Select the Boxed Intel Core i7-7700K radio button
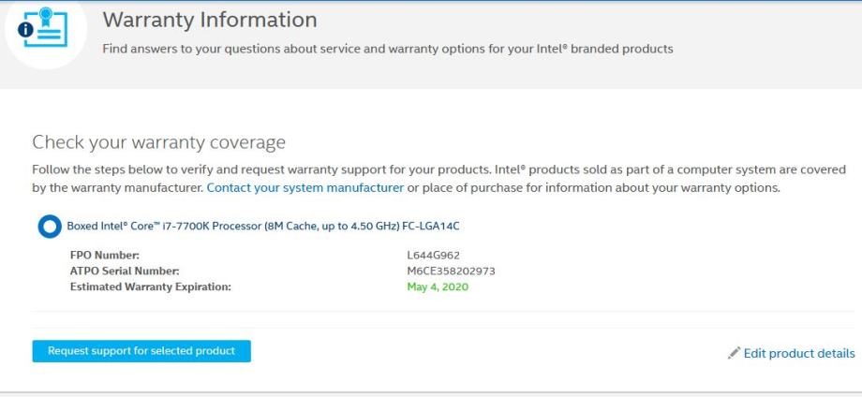This screenshot has width=862, height=397. (x=49, y=227)
